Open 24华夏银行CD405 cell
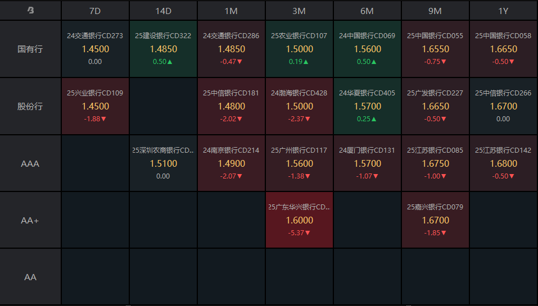Screen dimensions: 538x306 [x=367, y=106]
